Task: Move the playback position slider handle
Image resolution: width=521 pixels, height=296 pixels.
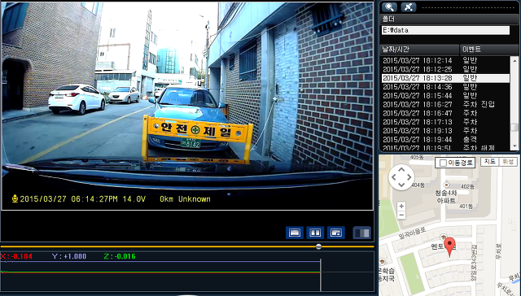Action: [x=318, y=246]
